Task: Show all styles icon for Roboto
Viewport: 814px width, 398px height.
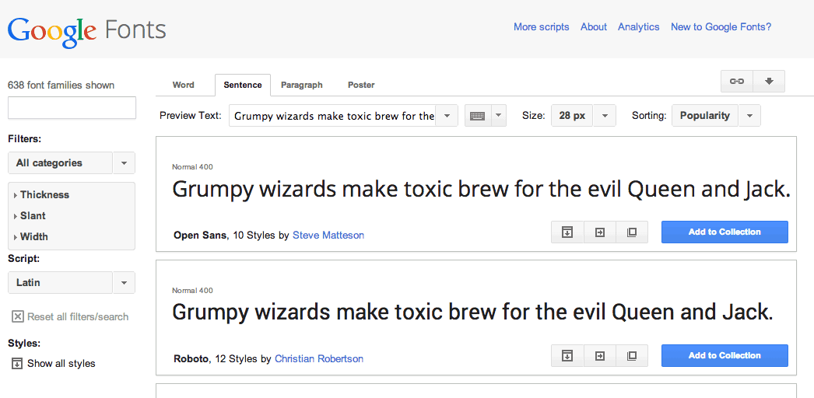Action: [567, 355]
